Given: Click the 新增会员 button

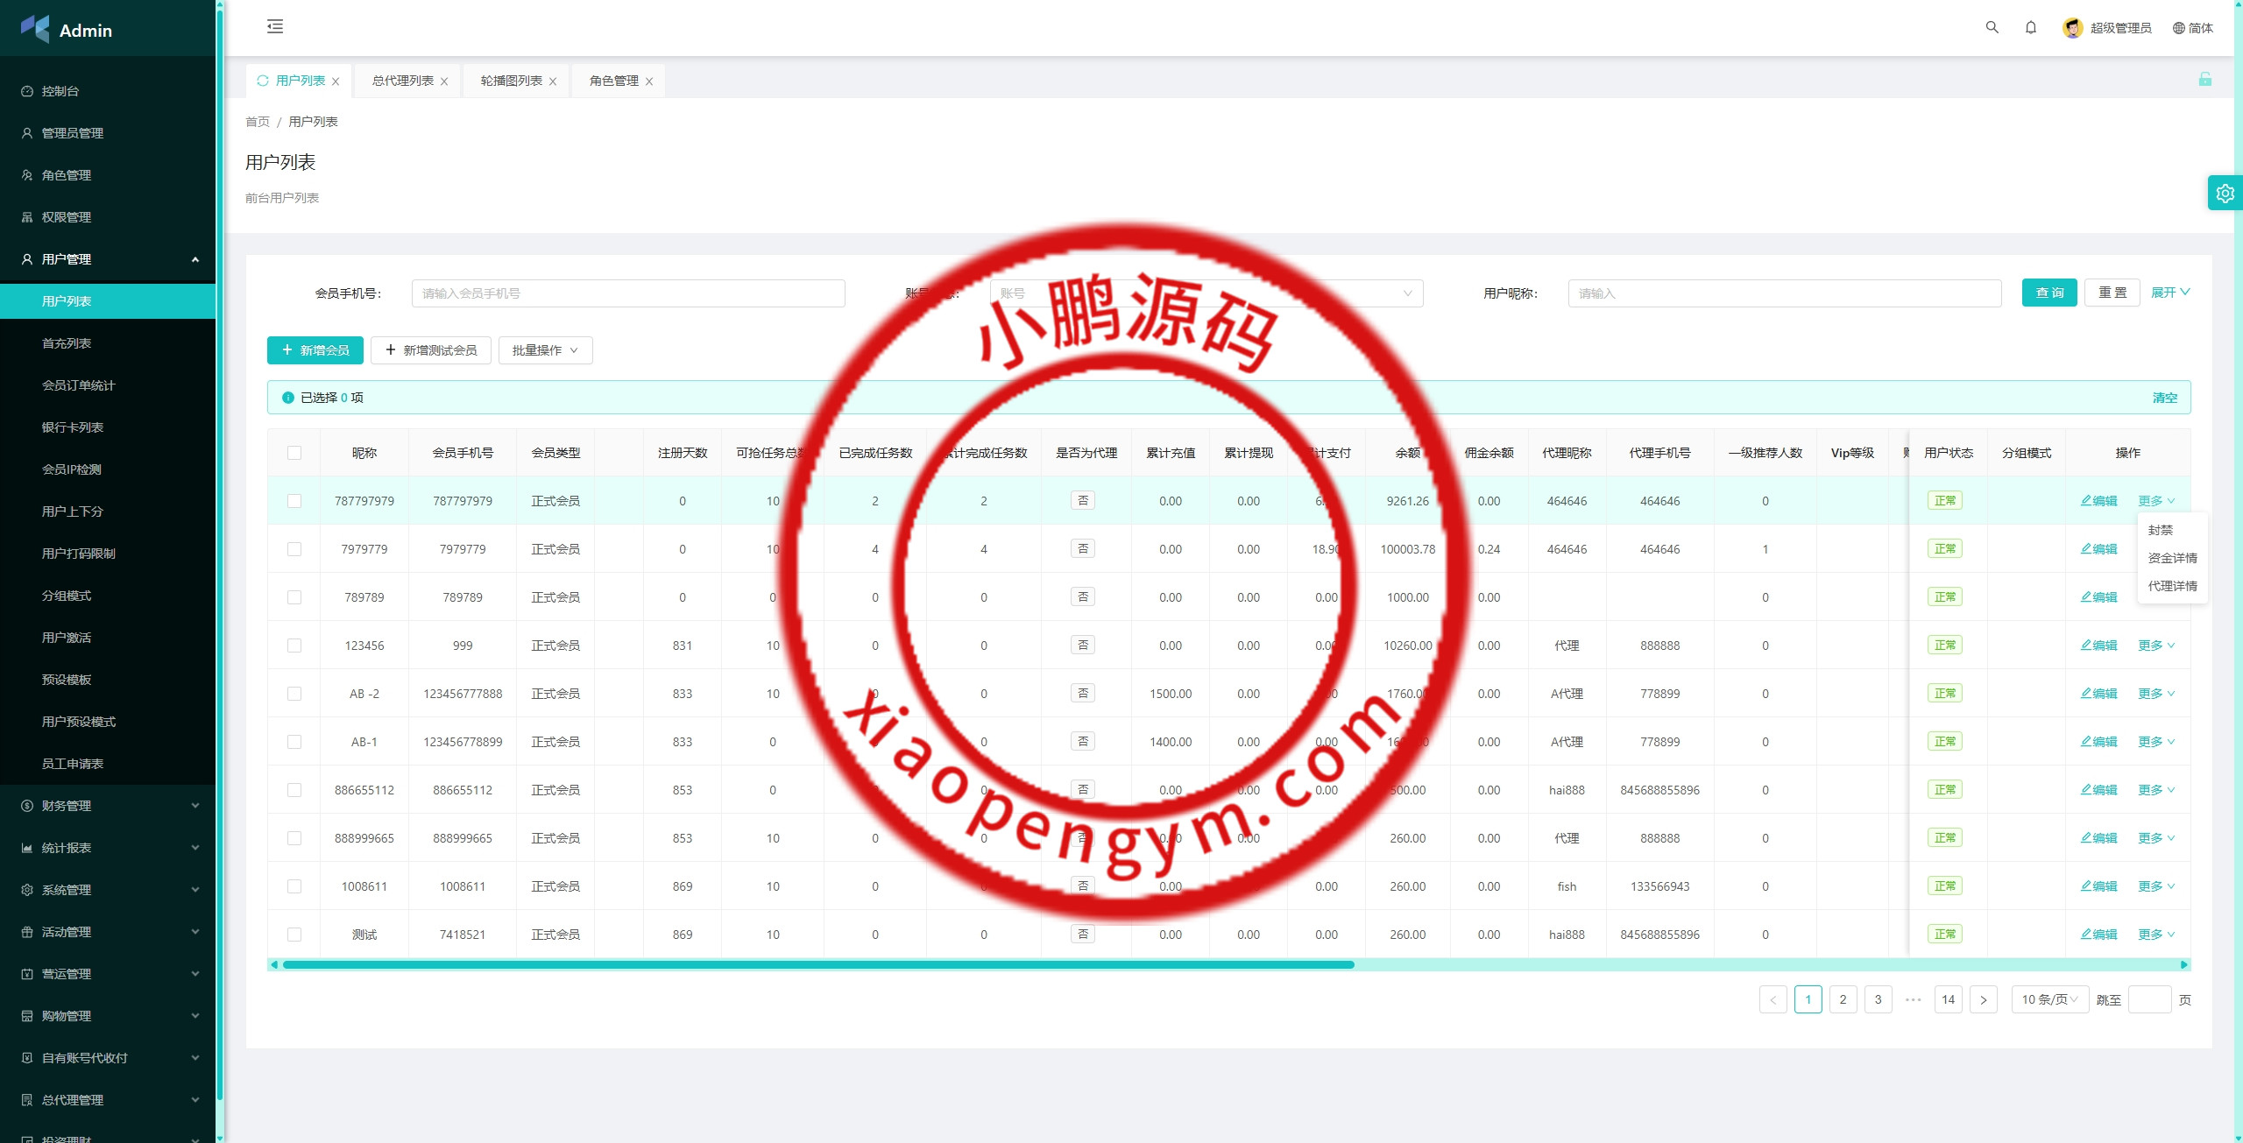Looking at the screenshot, I should coord(315,350).
